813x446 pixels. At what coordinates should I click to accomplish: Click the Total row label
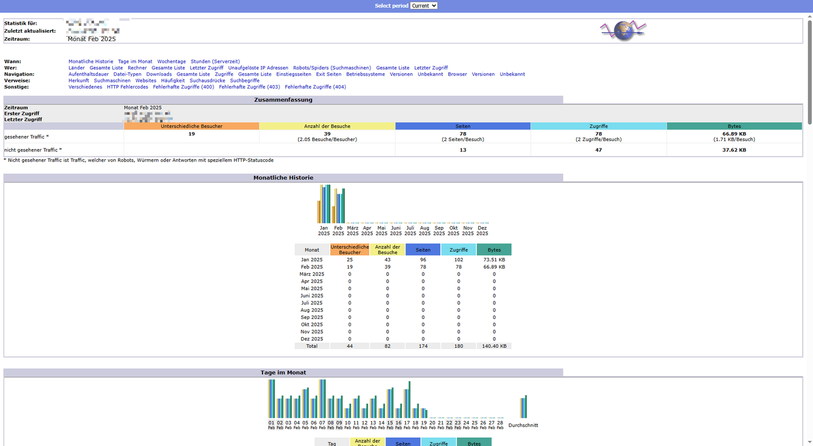pos(312,346)
